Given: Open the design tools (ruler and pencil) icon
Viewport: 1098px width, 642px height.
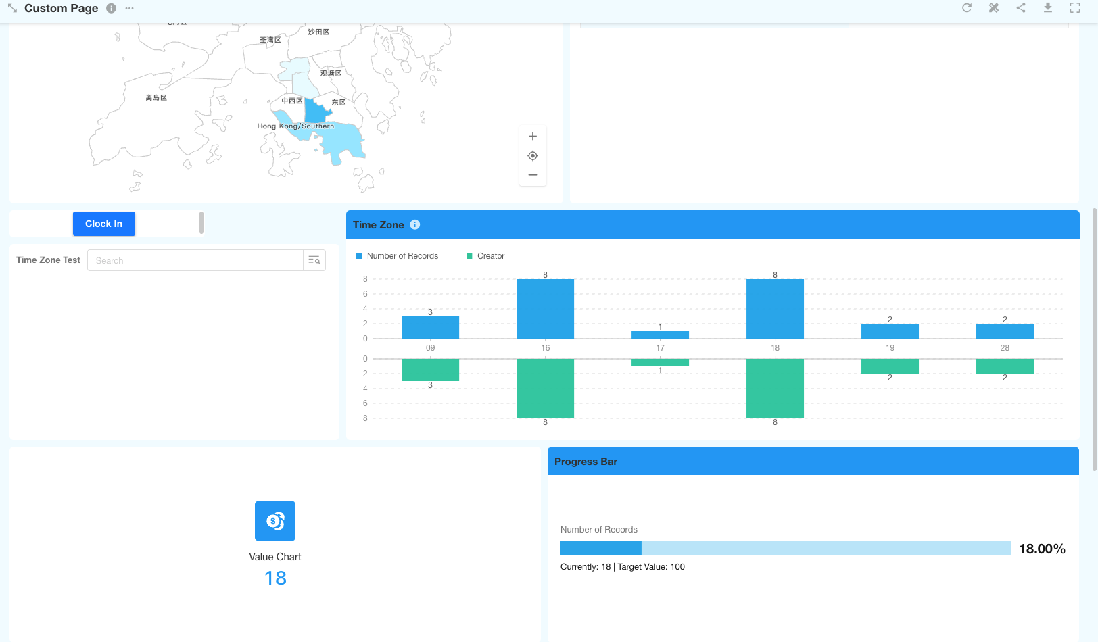Looking at the screenshot, I should tap(994, 8).
